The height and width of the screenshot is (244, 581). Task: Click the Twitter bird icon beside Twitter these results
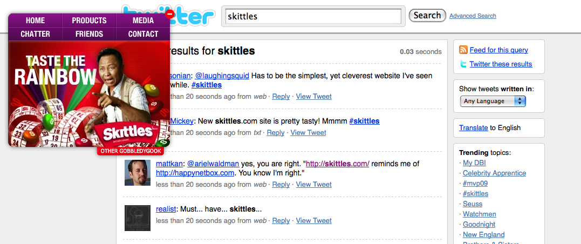[x=463, y=64]
